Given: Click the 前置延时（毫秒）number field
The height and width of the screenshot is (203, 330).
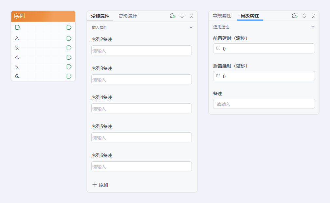Looking at the screenshot, I should point(264,49).
